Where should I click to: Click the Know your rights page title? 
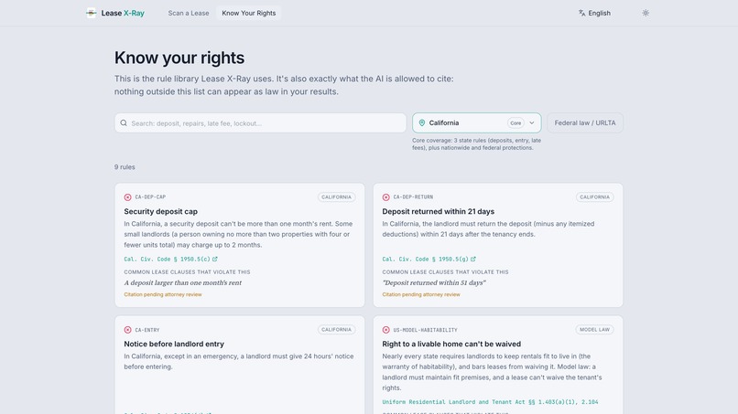pyautogui.click(x=179, y=58)
